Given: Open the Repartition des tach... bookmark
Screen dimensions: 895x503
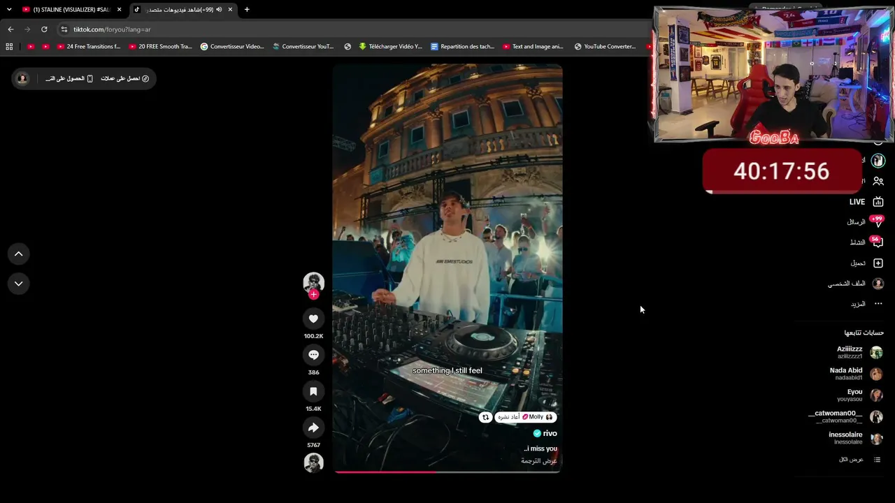Looking at the screenshot, I should (x=463, y=47).
